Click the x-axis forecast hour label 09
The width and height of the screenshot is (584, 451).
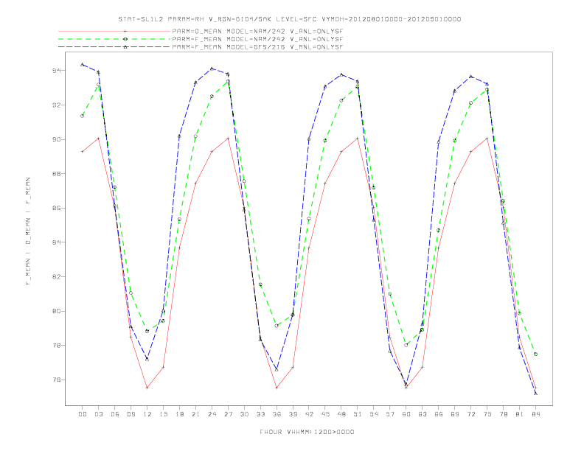131,414
